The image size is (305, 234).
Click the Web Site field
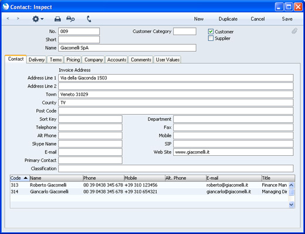tap(233, 152)
